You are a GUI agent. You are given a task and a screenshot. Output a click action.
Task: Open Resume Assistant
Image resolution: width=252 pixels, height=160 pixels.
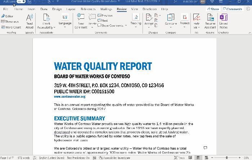pos(210,21)
